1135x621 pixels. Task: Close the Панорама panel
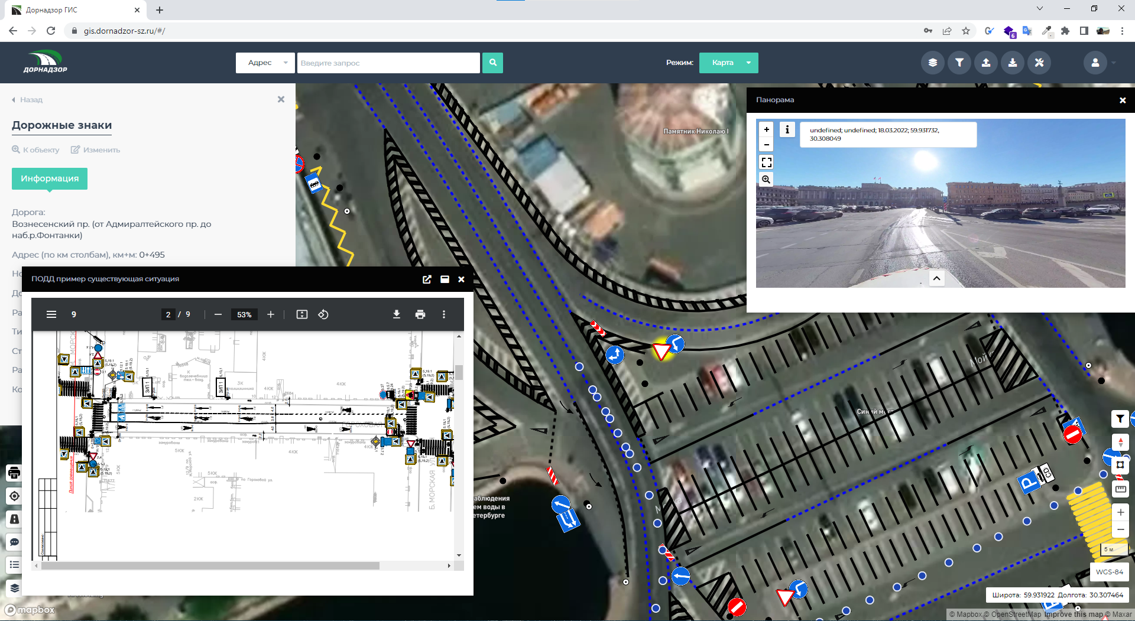coord(1123,100)
